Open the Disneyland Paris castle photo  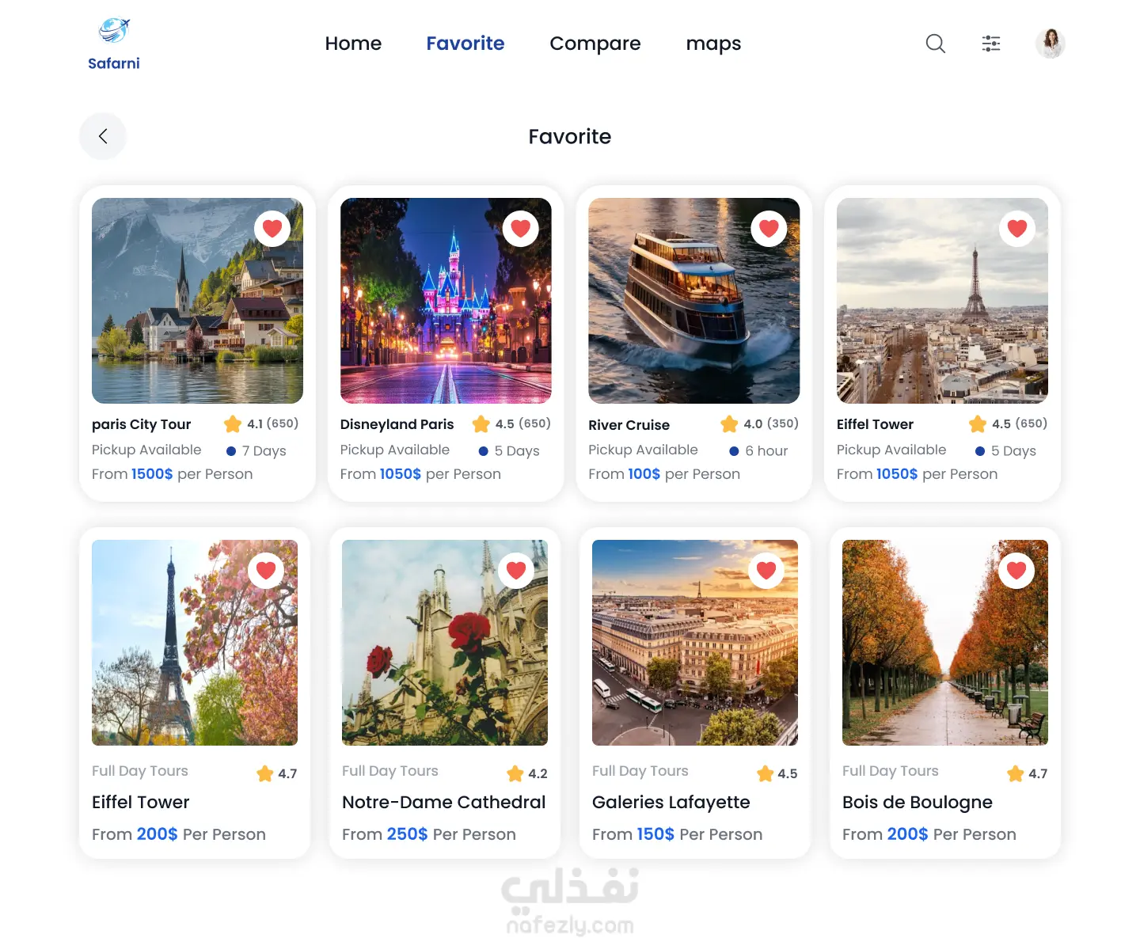pyautogui.click(x=446, y=301)
